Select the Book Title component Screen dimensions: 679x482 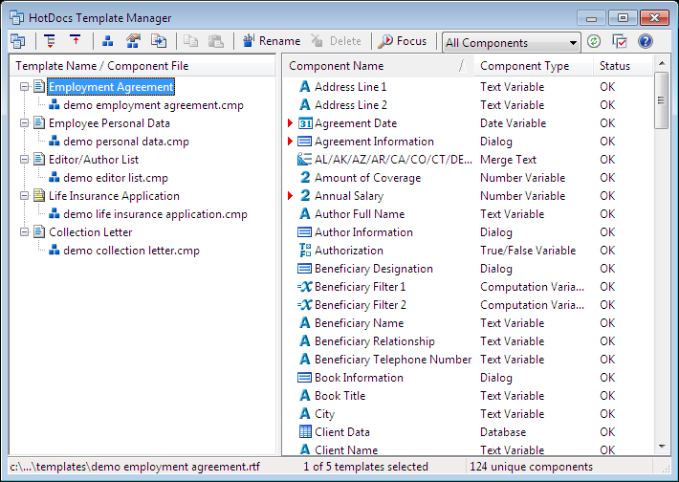tap(339, 396)
